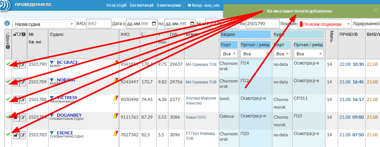Select the 'Без квитанцій' menu item
Screen dimensions: 380x147
141,5
